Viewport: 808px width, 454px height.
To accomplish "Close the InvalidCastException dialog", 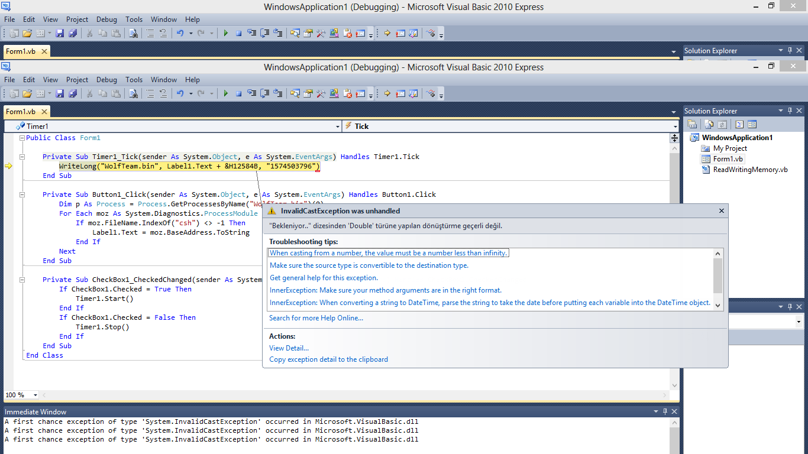I will coord(721,210).
